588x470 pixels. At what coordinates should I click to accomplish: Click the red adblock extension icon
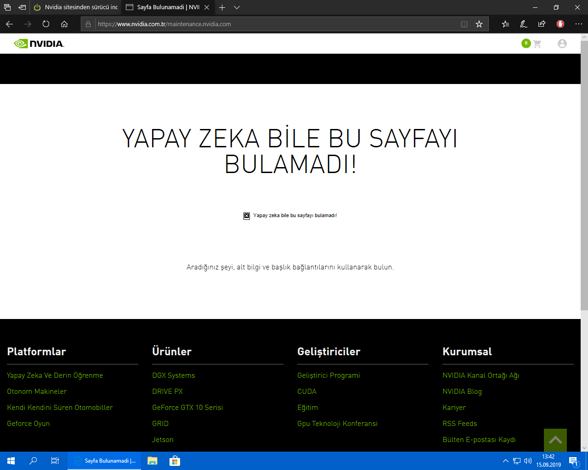tap(560, 24)
